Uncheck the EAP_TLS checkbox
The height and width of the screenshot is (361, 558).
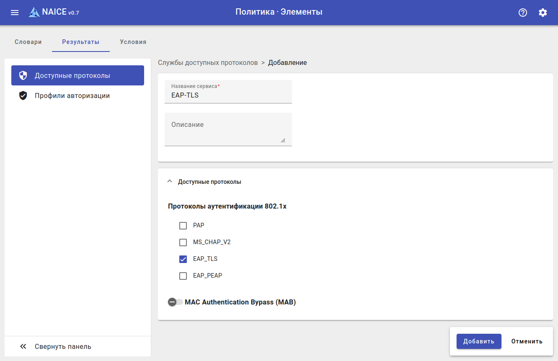[183, 259]
